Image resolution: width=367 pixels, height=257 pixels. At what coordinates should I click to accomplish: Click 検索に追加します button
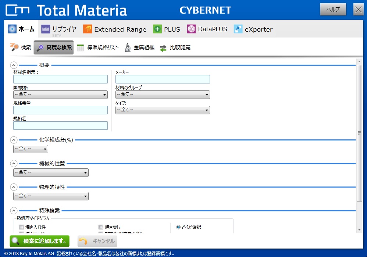point(40,241)
